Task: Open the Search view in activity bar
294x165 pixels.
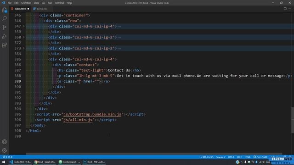Action: point(4,18)
